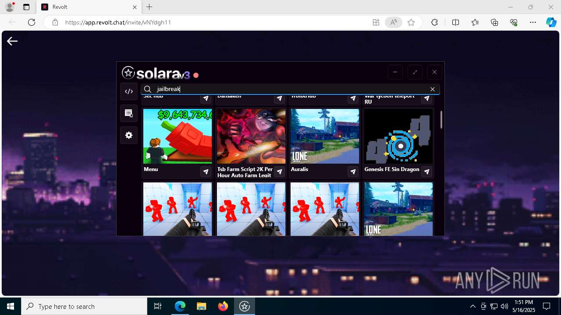
Task: Clear the jailbreak search text
Action: click(x=433, y=89)
